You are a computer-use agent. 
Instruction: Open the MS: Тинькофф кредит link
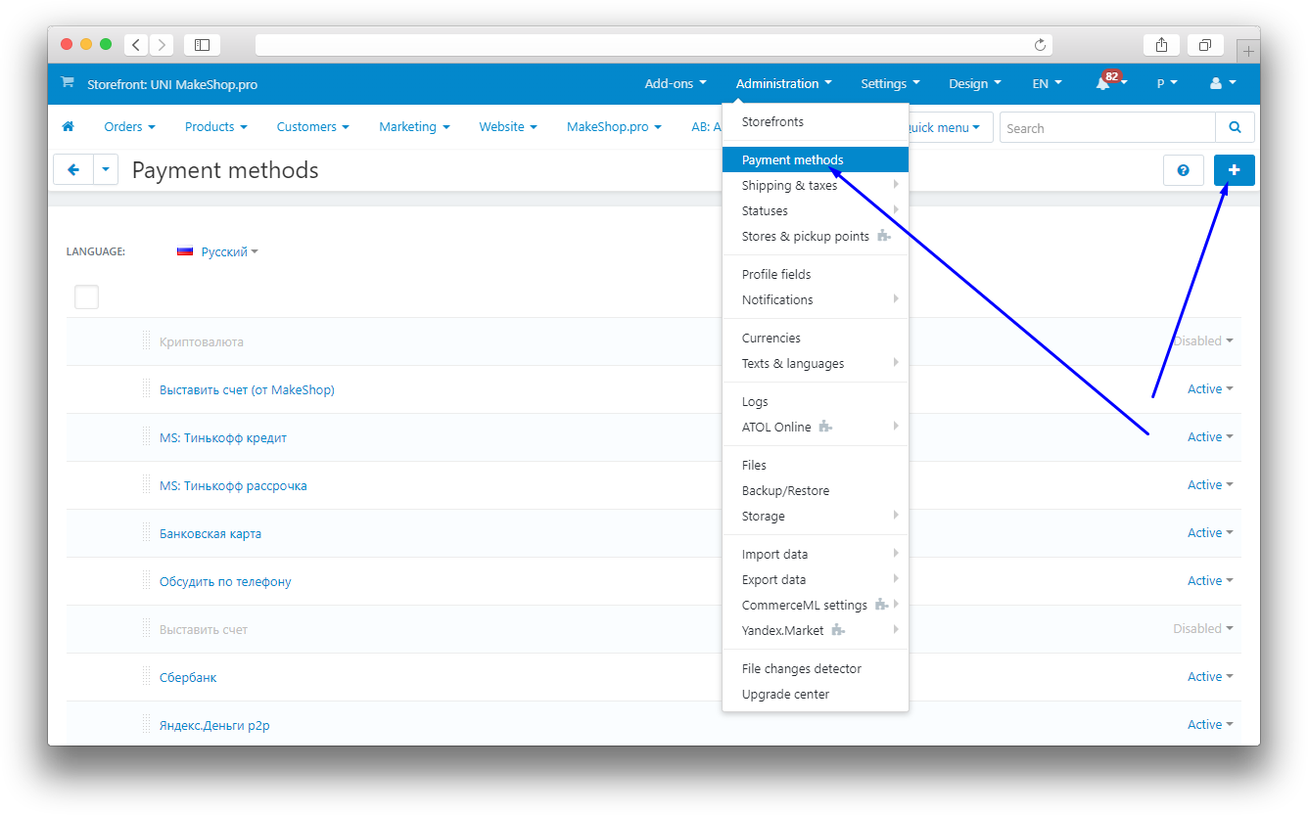223,438
